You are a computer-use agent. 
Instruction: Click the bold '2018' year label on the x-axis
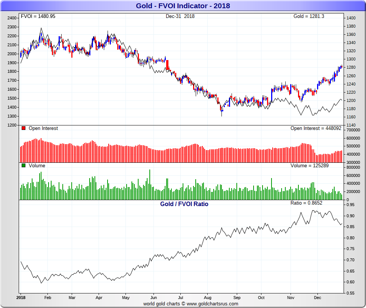21,298
